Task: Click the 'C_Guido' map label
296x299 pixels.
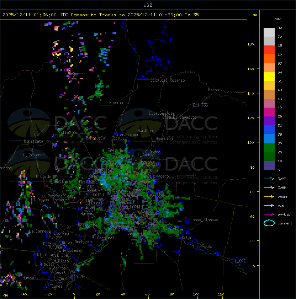Action: pos(43,176)
